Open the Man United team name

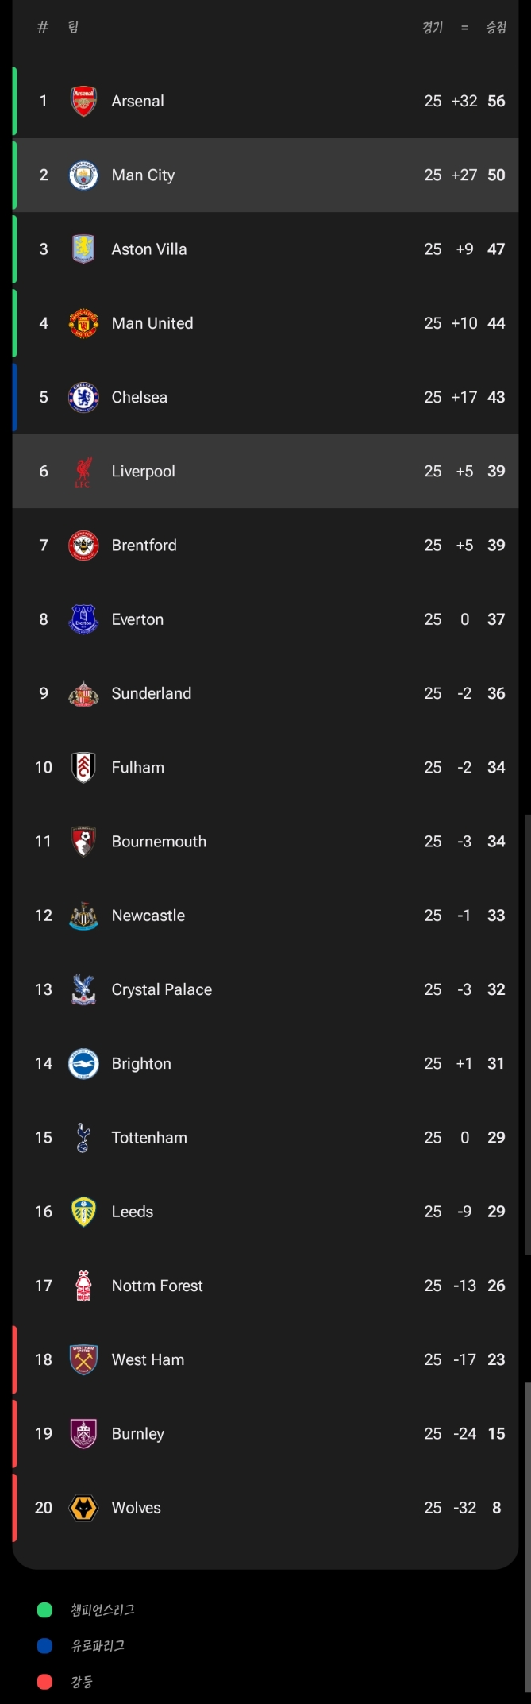click(x=152, y=323)
